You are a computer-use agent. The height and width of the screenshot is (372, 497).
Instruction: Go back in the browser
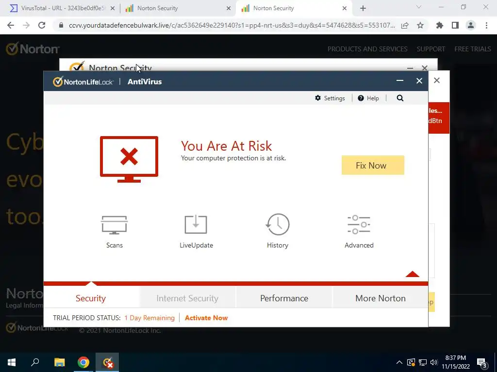[x=11, y=25]
